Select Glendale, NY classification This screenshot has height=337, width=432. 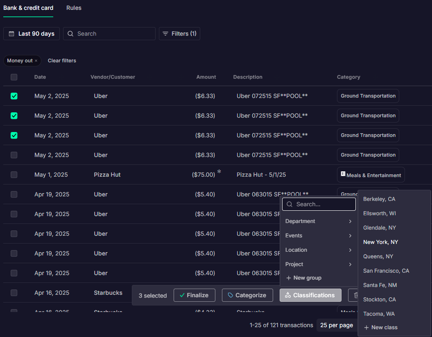pyautogui.click(x=379, y=228)
